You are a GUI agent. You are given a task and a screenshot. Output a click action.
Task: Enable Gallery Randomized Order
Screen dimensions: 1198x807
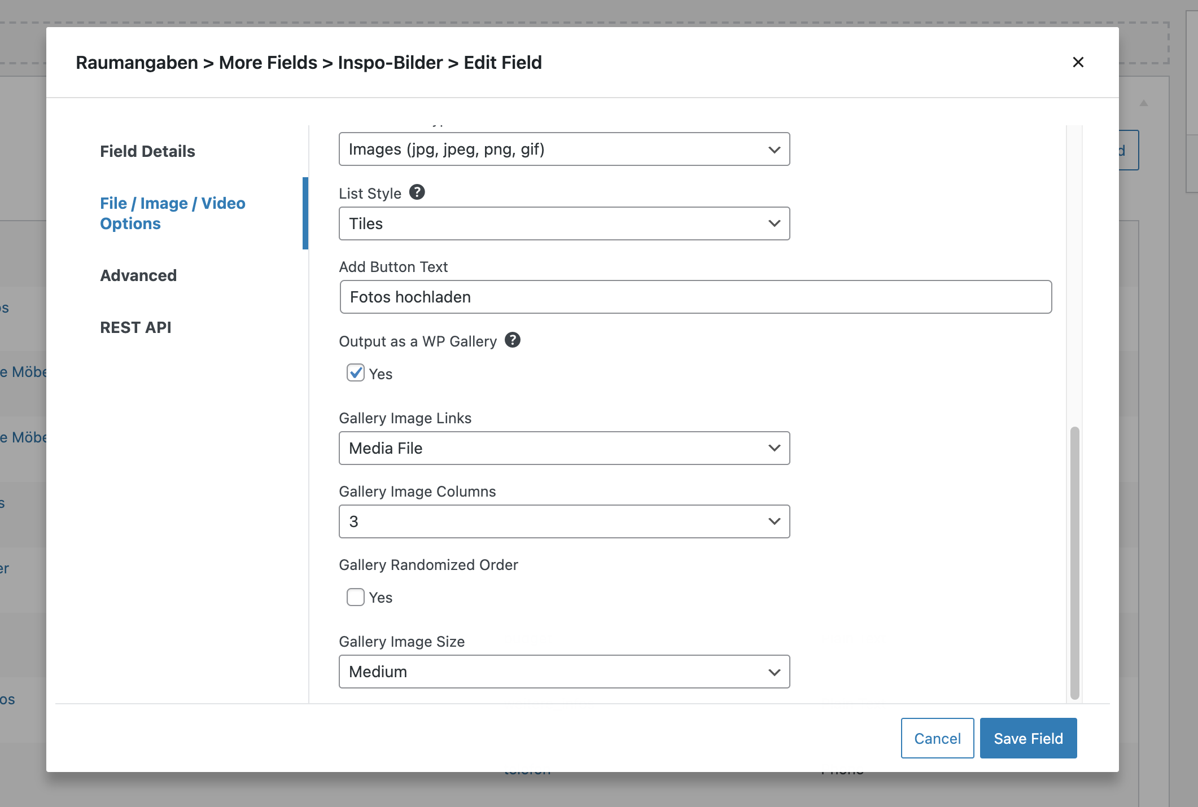coord(355,597)
